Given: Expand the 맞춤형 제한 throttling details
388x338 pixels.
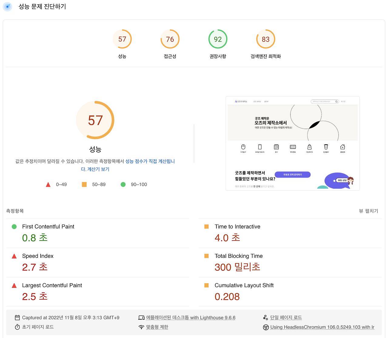Looking at the screenshot, I should pos(157,327).
